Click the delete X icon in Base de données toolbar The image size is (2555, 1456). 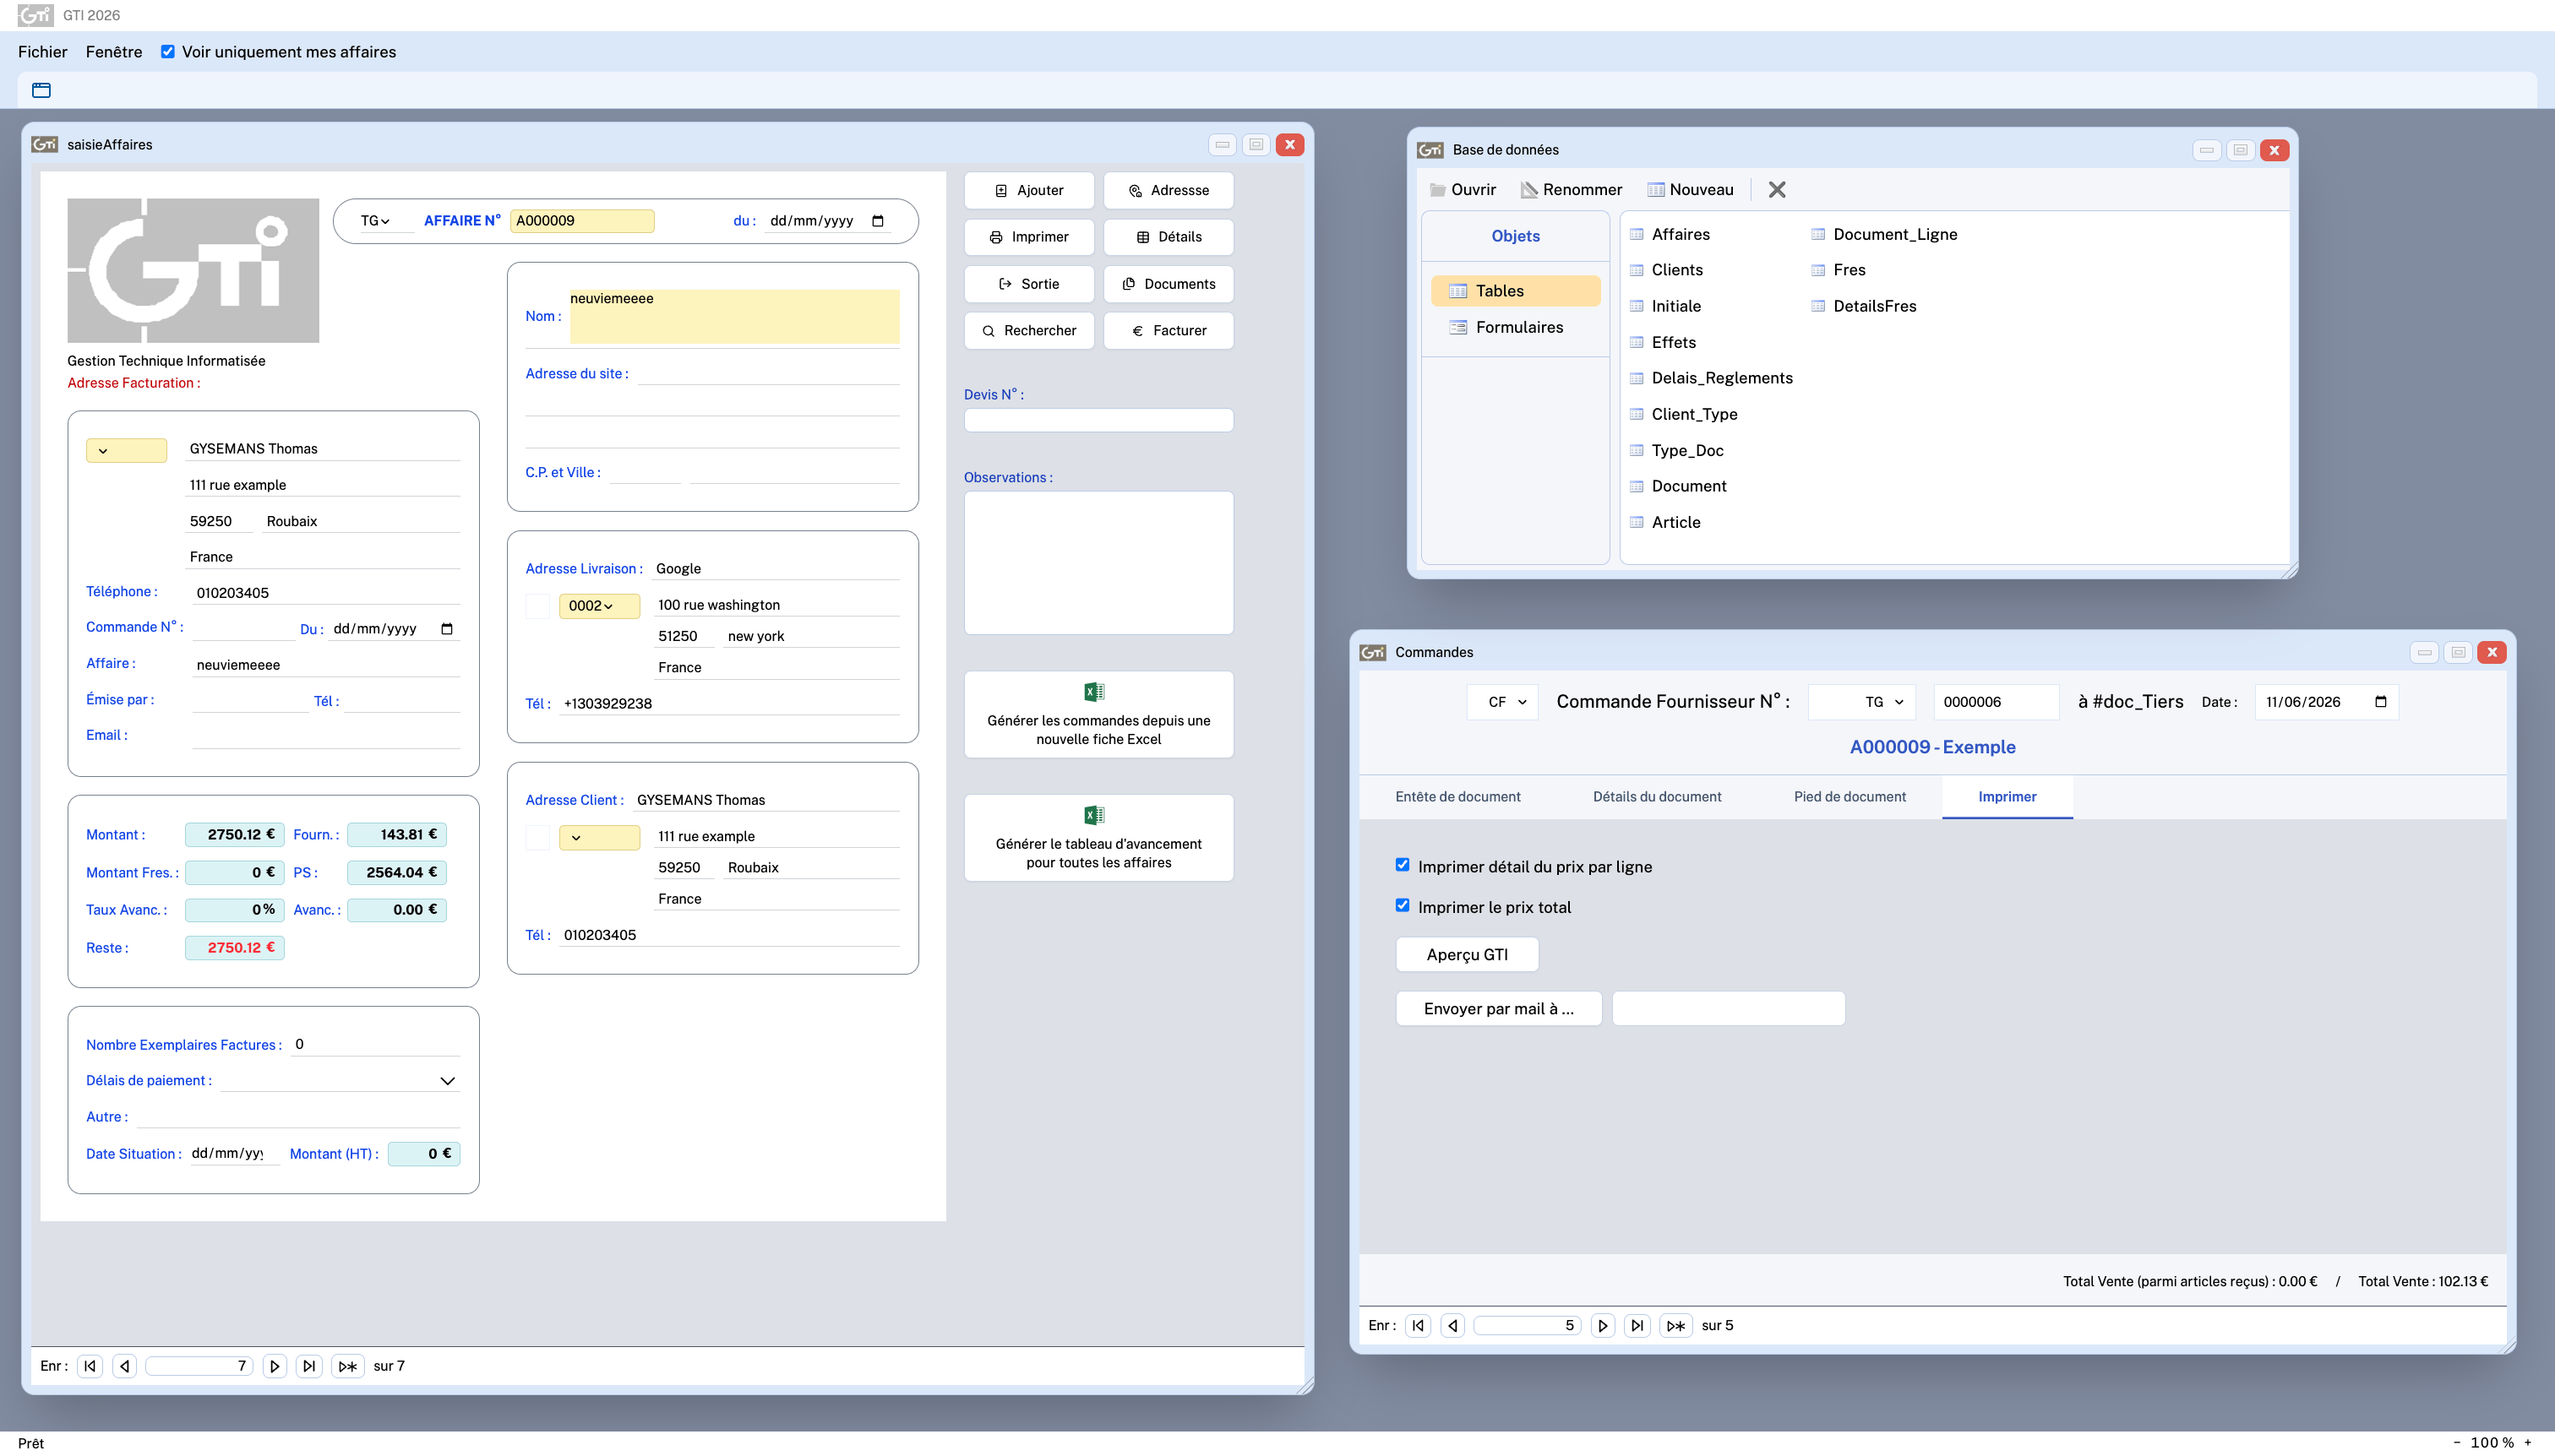point(1777,189)
